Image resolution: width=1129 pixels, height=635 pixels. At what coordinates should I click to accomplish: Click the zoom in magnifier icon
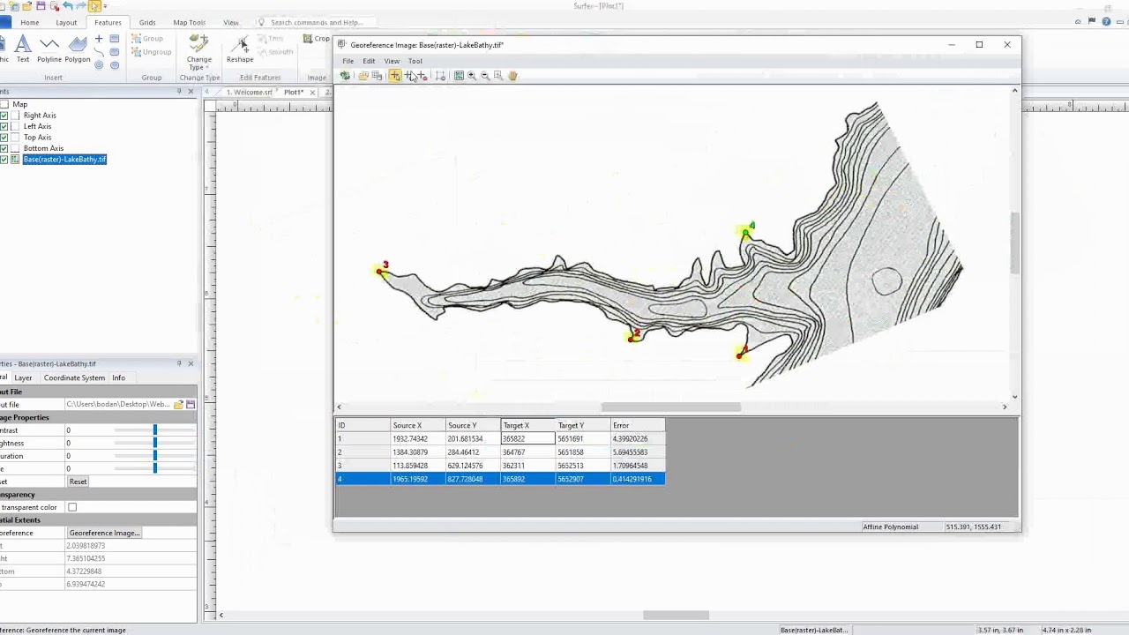[x=472, y=76]
